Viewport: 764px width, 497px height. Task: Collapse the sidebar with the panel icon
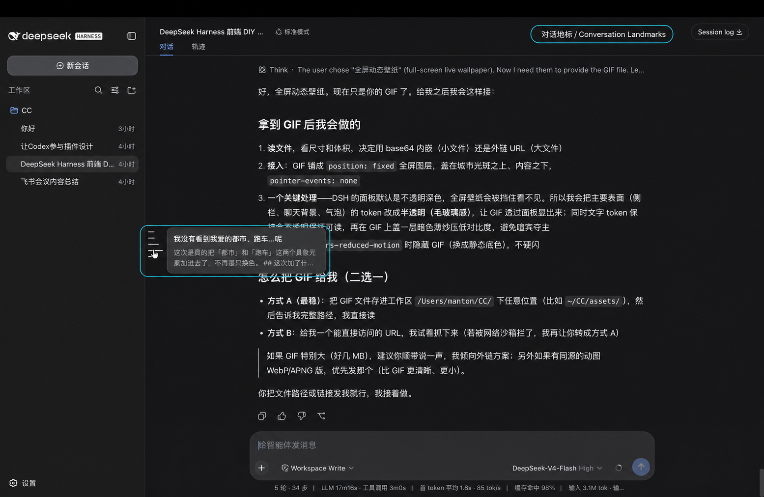click(132, 36)
